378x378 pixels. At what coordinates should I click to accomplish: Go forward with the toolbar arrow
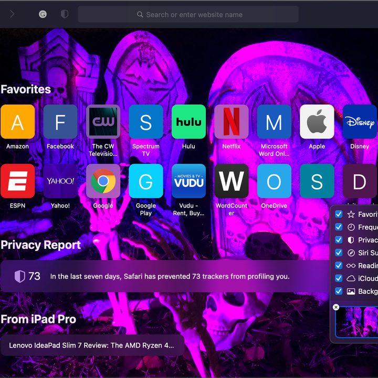pyautogui.click(x=12, y=14)
